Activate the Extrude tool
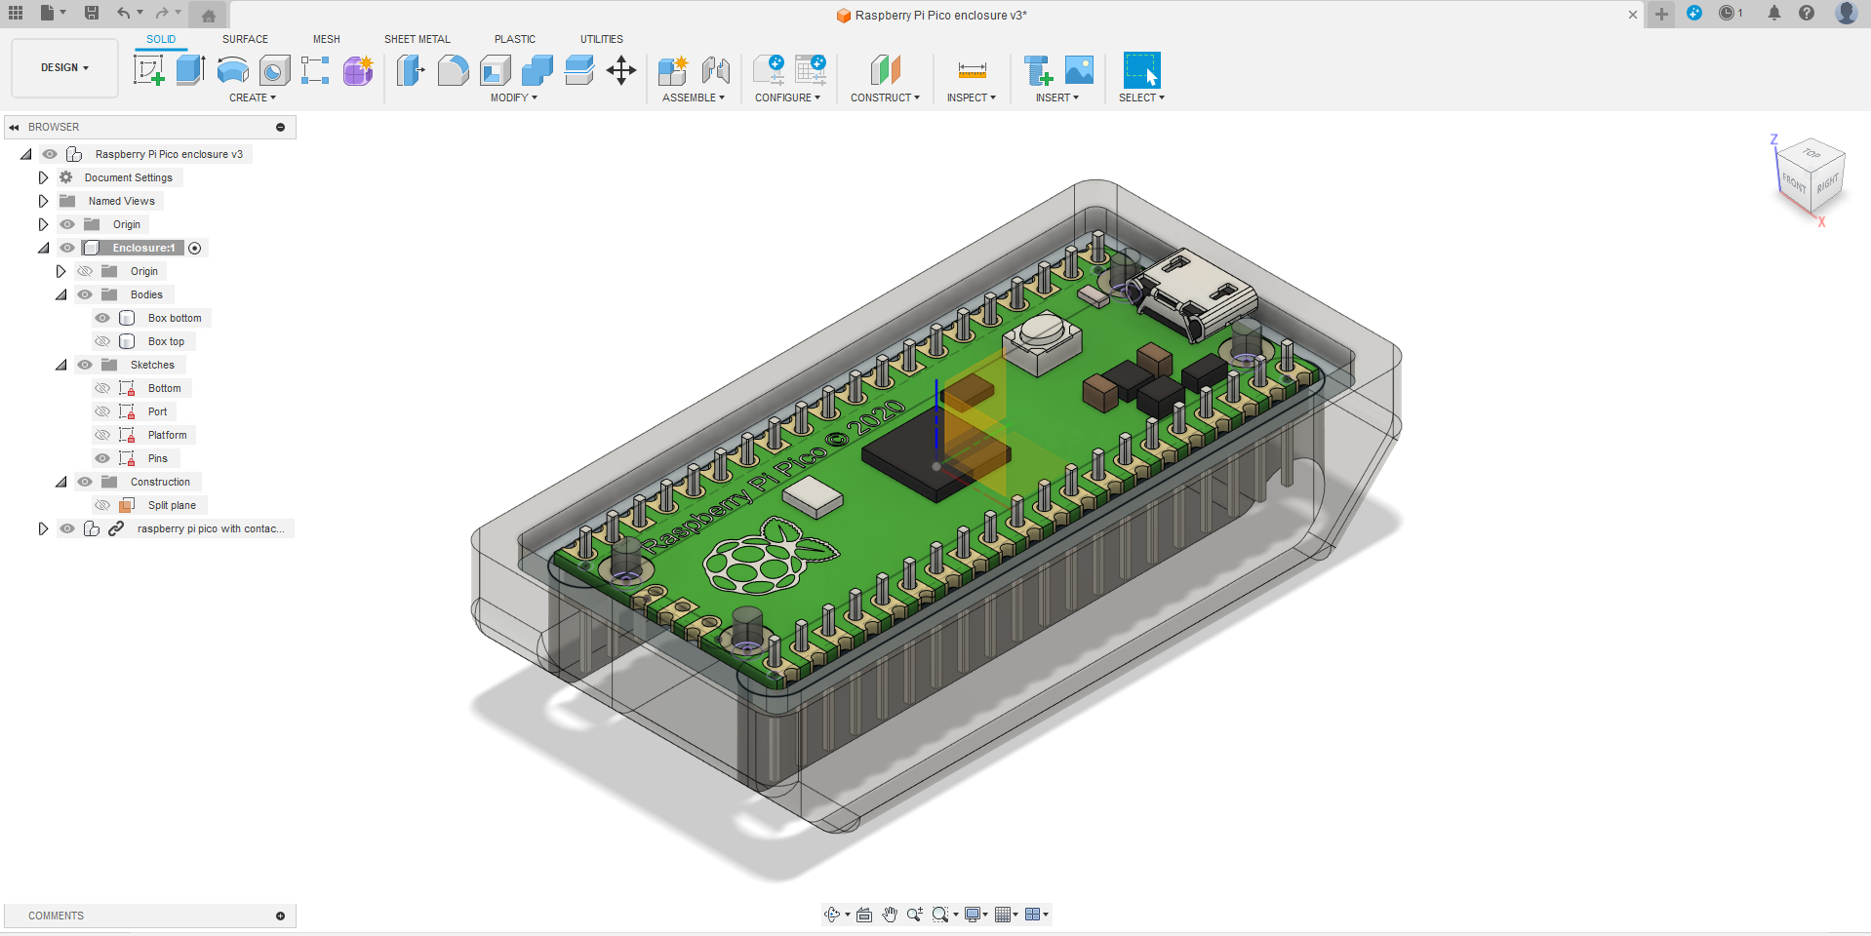Viewport: 1871px width, 936px height. (189, 70)
